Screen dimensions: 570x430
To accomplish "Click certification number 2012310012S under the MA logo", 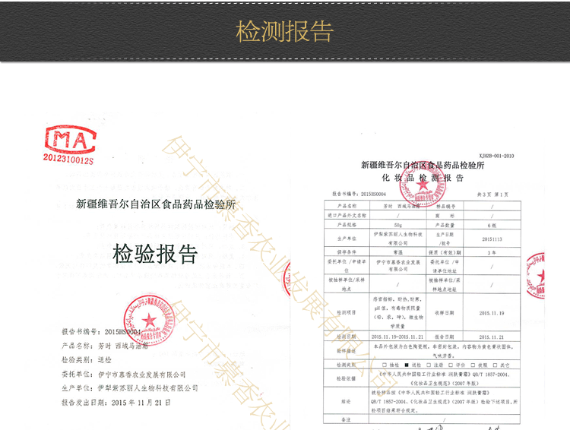I will coord(68,161).
